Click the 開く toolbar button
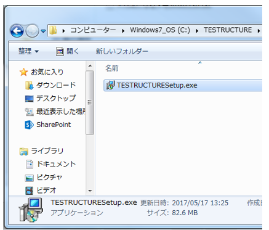Image resolution: width=269 pixels, height=230 pixels. tap(68, 51)
